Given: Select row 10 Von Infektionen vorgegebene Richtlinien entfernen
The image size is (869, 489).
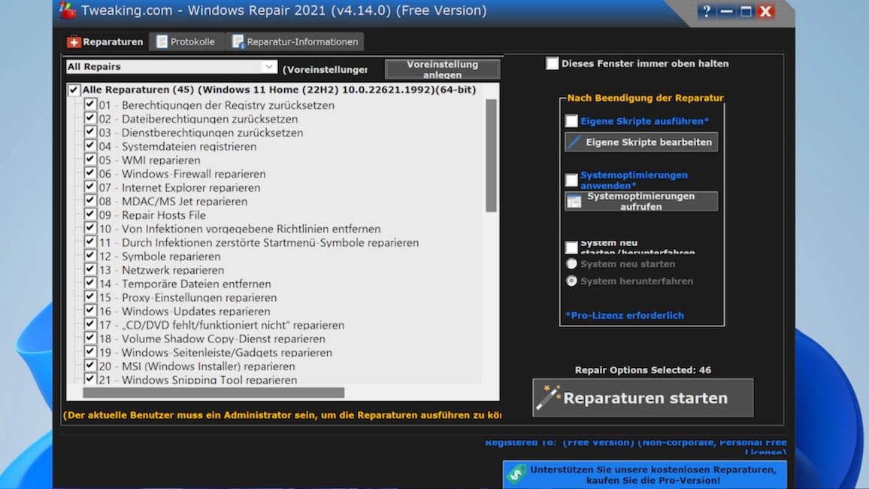Looking at the screenshot, I should point(240,229).
